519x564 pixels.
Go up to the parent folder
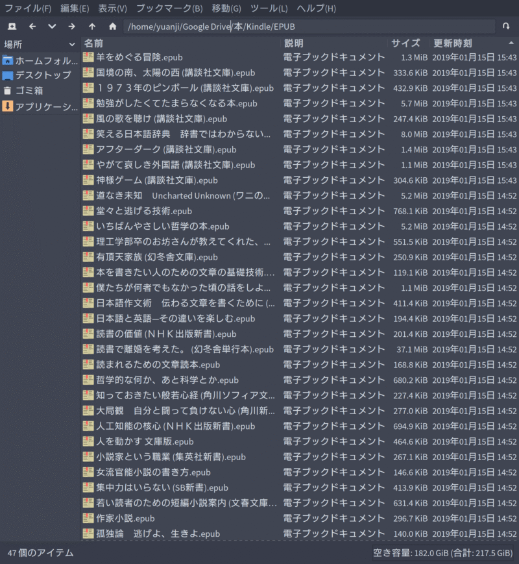coord(92,27)
